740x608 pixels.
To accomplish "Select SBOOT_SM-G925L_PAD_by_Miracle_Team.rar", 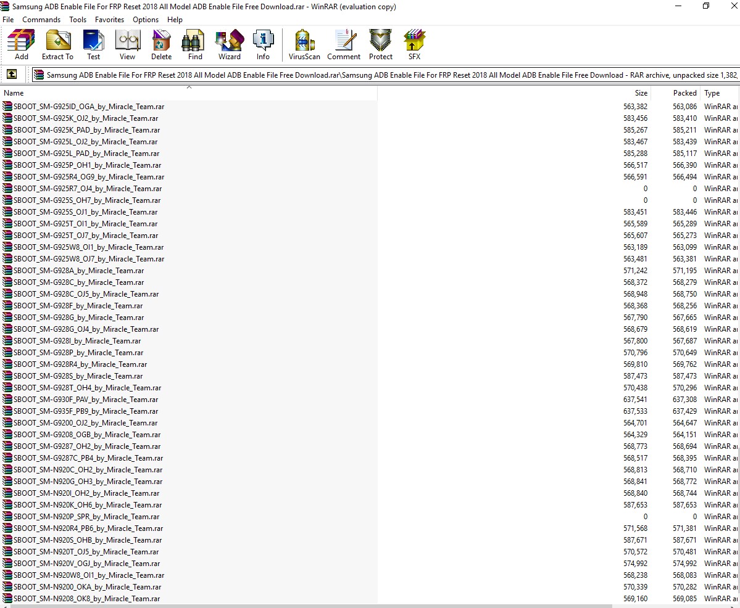I will point(86,154).
